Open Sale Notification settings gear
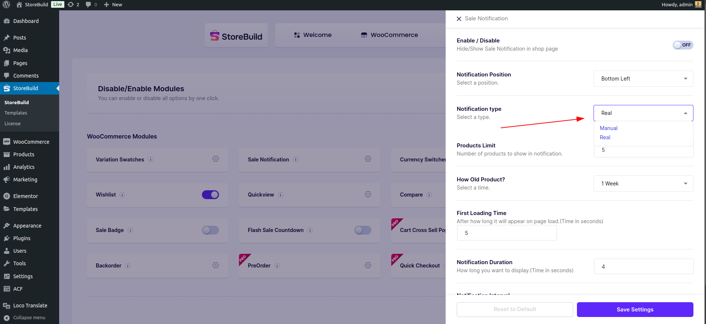Screen dimensions: 706x324 coord(368,159)
